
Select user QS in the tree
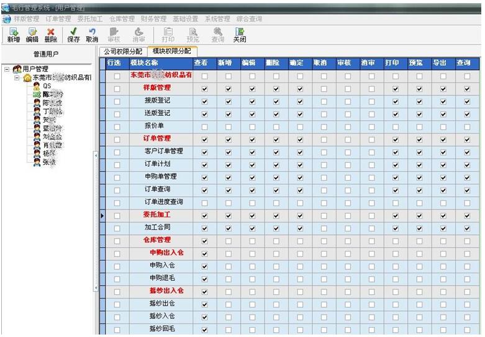47,85
